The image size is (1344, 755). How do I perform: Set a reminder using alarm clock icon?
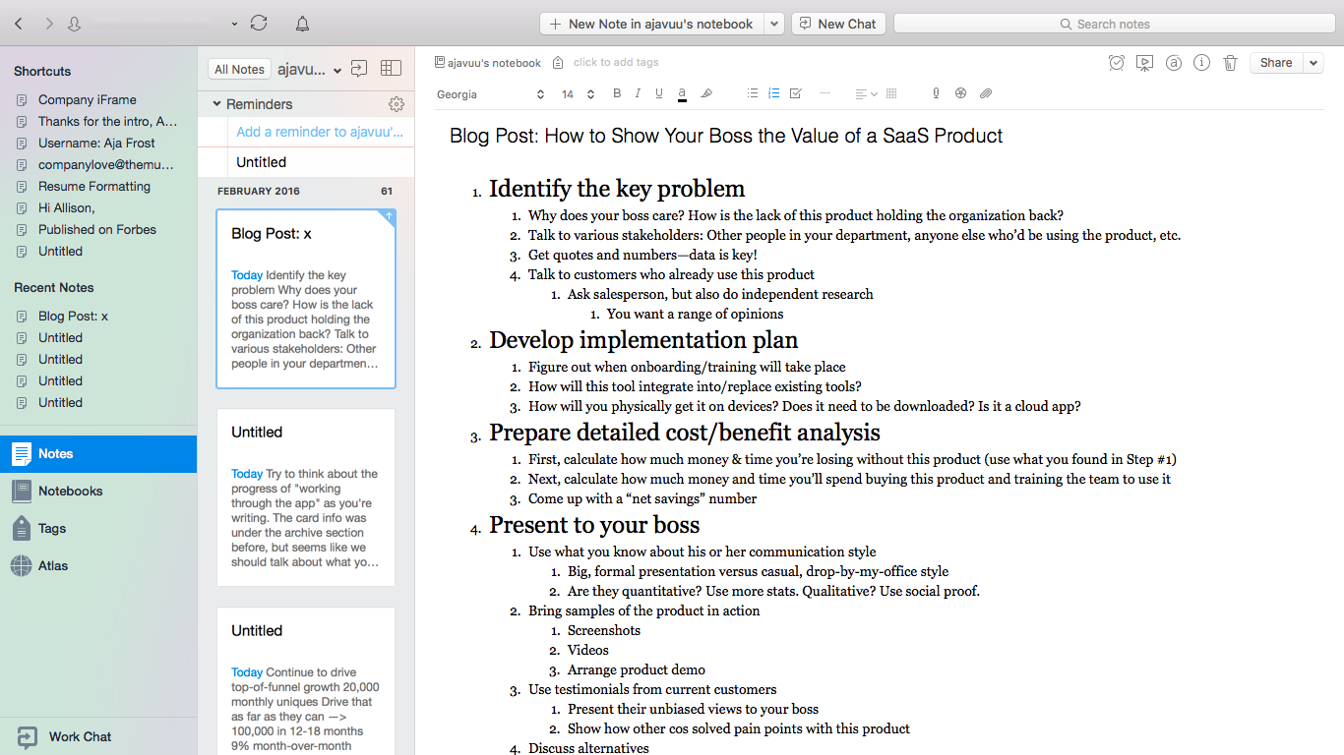point(1116,63)
